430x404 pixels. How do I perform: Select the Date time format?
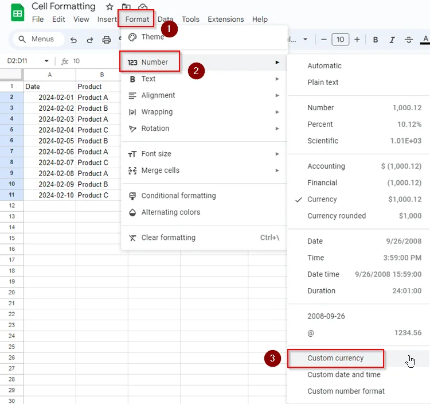click(x=359, y=274)
